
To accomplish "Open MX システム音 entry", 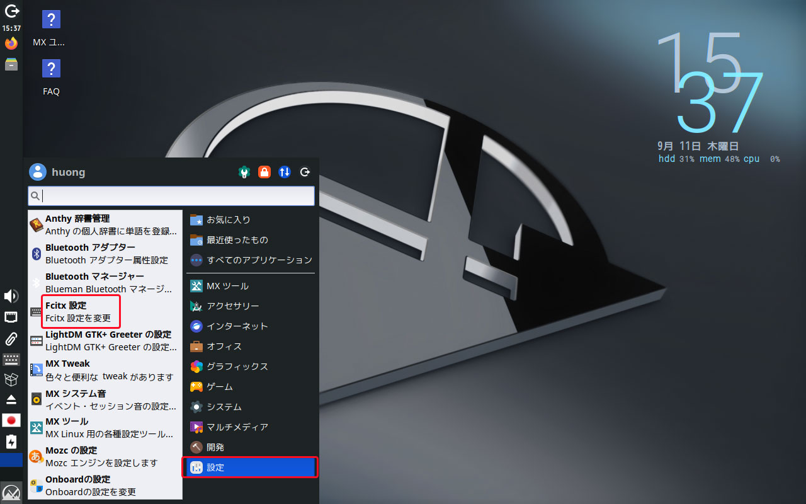I will click(105, 399).
